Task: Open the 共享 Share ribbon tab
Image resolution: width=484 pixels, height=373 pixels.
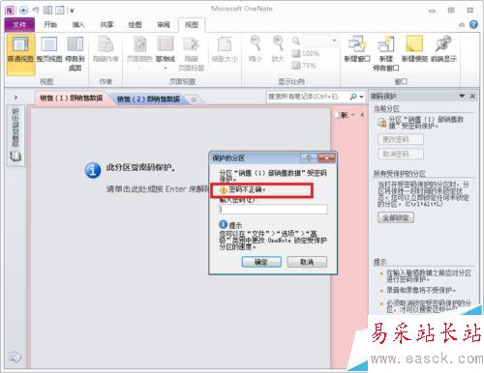Action: click(x=106, y=25)
